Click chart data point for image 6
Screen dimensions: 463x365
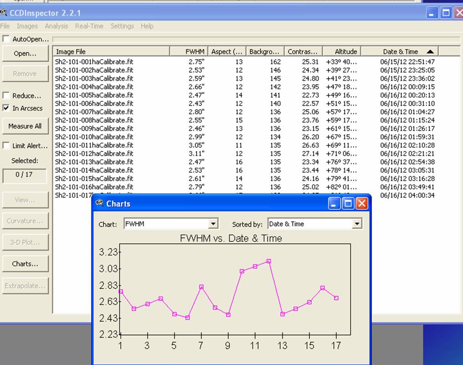point(188,318)
